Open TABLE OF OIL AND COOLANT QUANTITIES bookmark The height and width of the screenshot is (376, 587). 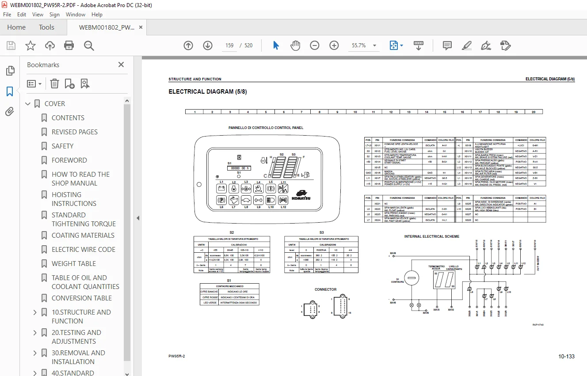85,282
